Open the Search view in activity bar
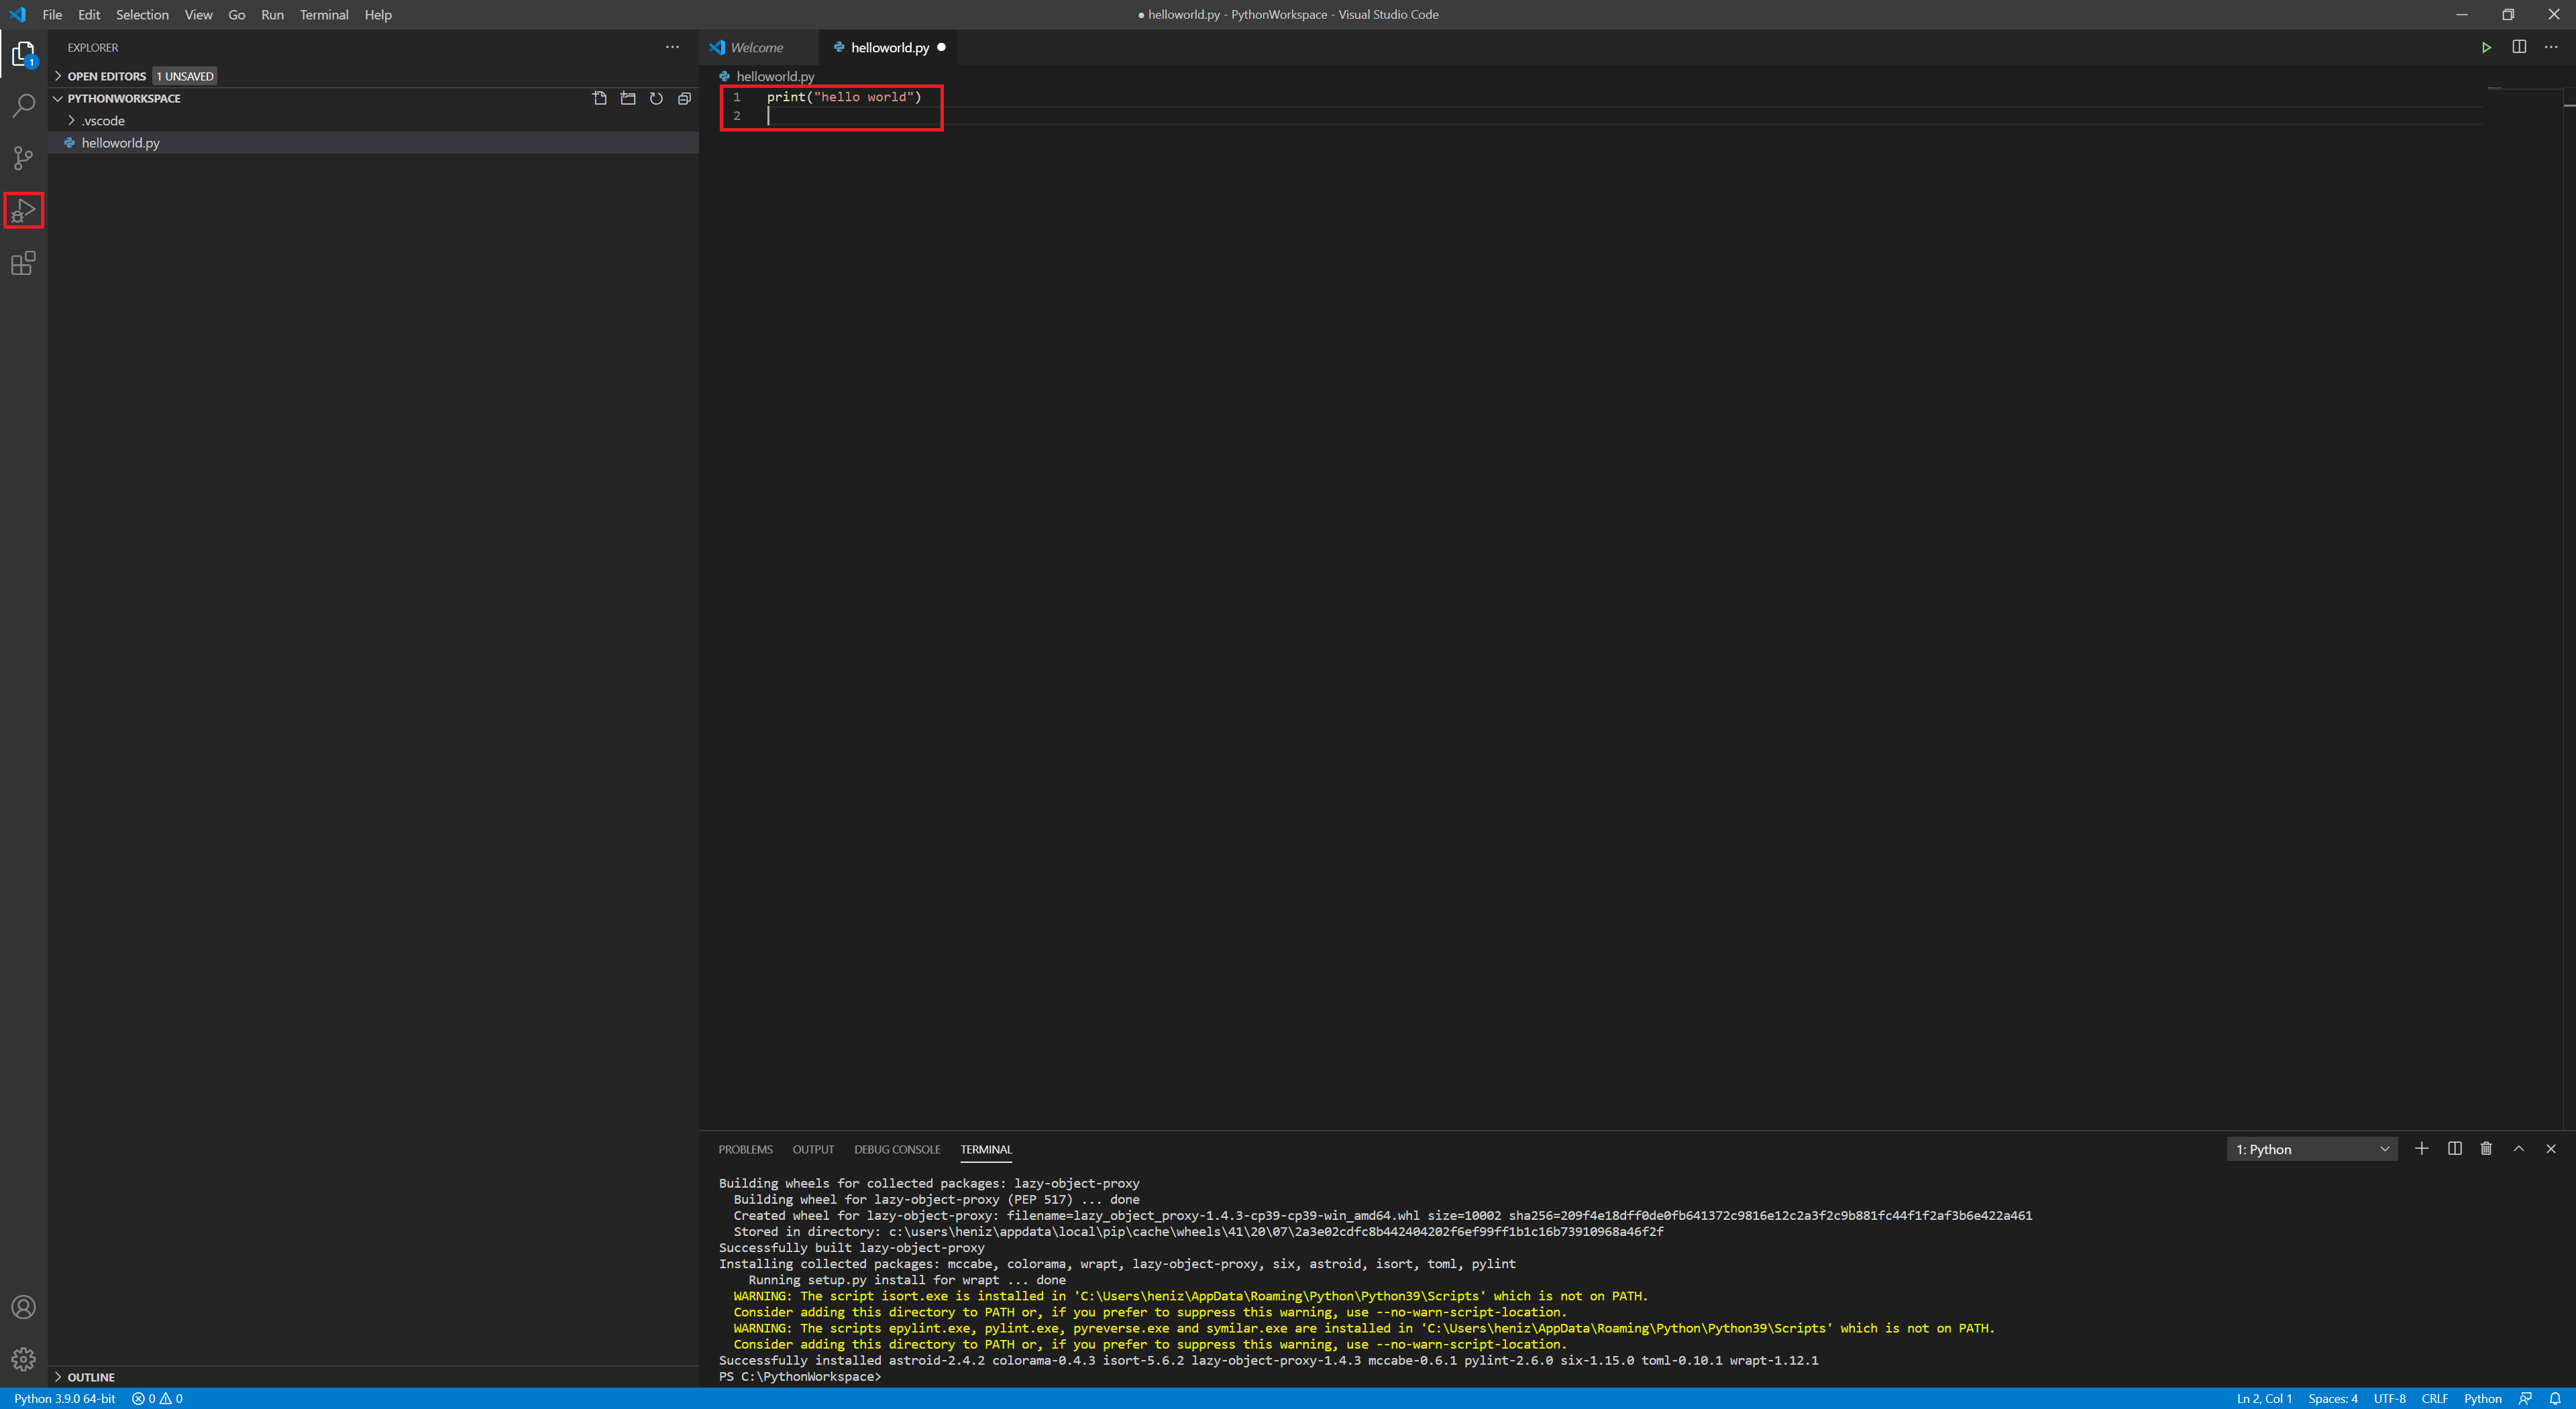Screen dimensions: 2576x1409 (23, 105)
